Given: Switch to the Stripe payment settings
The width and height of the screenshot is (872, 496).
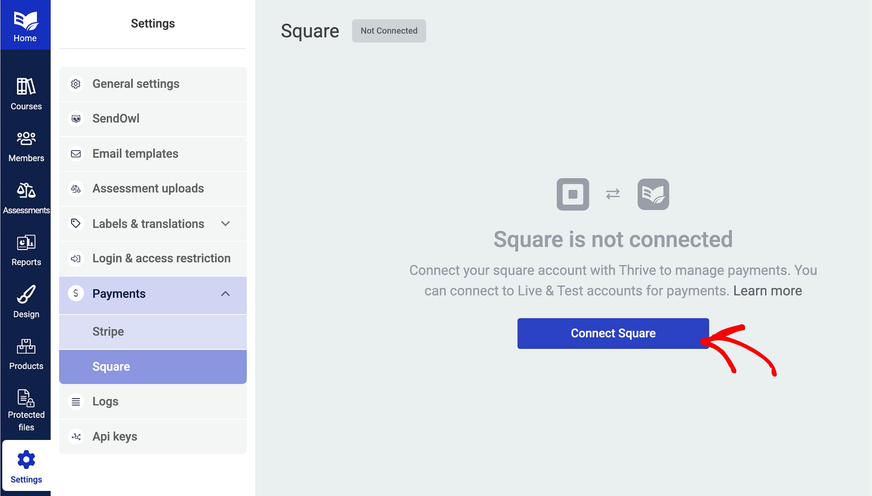Looking at the screenshot, I should pyautogui.click(x=108, y=331).
